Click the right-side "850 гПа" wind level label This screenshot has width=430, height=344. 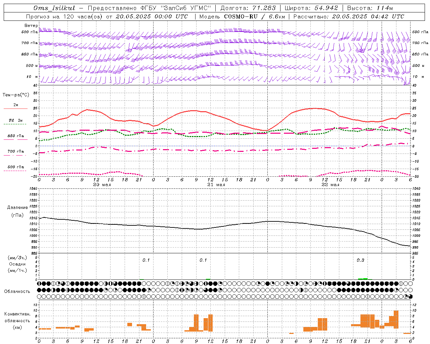420,54
